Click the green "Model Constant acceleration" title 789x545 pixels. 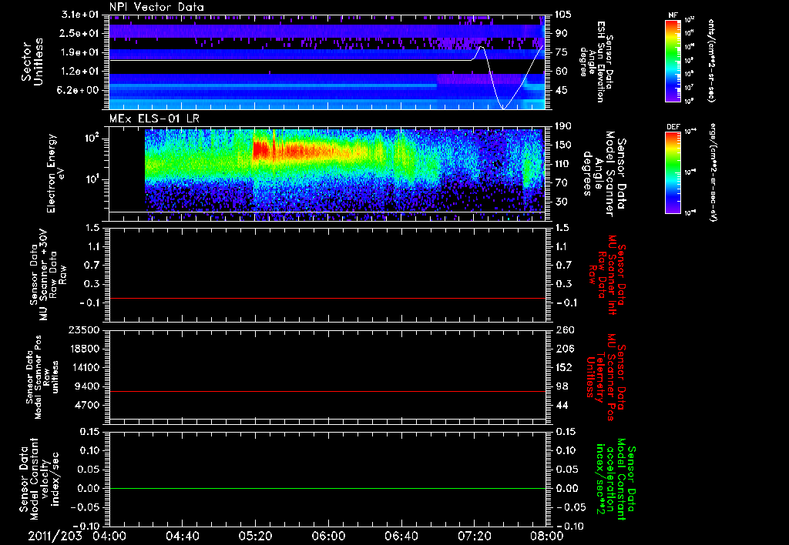[616, 479]
